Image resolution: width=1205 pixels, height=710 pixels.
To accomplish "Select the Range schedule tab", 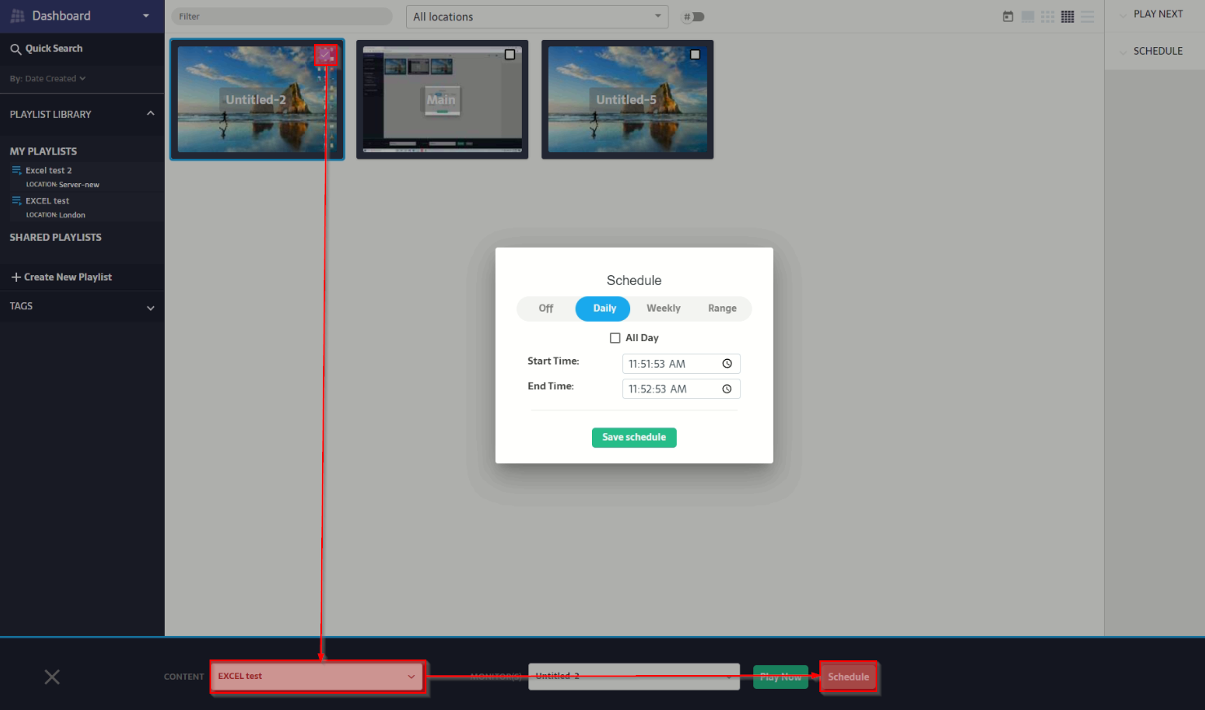I will 722,309.
